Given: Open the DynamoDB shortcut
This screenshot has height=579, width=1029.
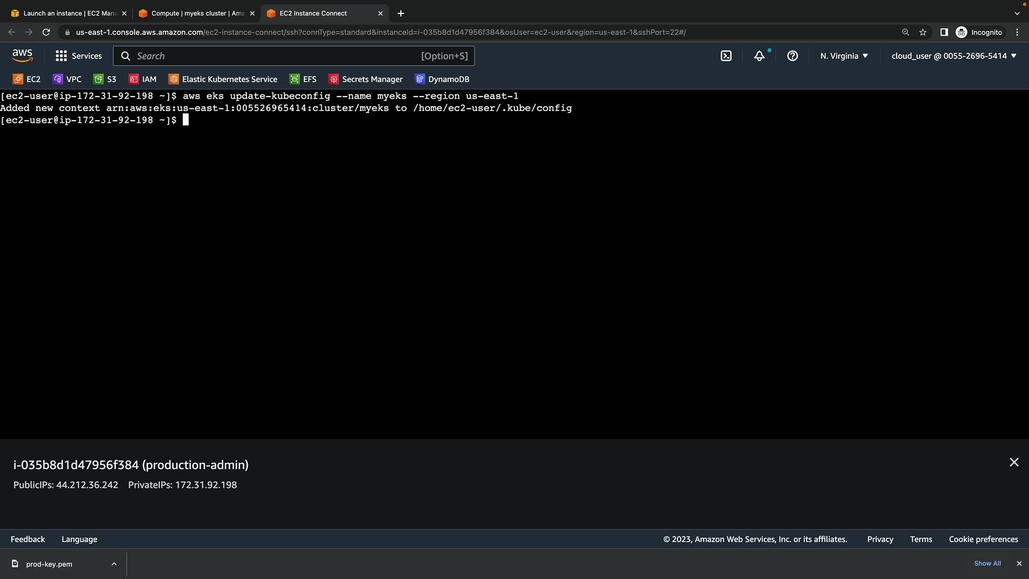Looking at the screenshot, I should 442,79.
